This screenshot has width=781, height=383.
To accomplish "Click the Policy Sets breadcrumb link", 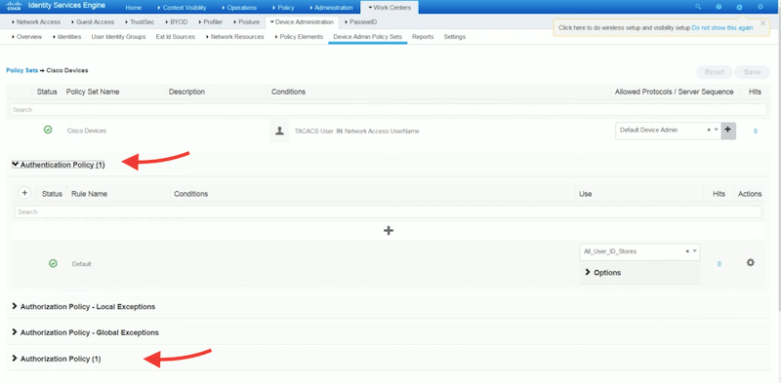I will coord(21,70).
